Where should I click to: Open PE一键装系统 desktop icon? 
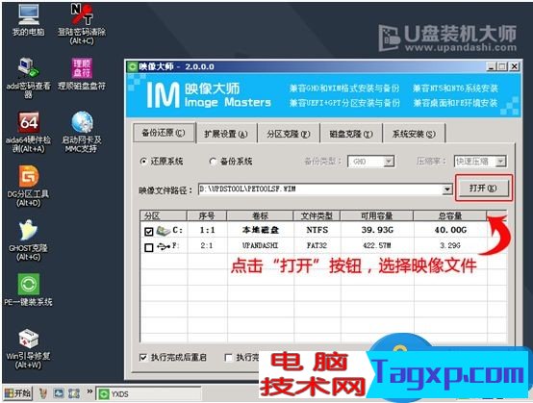pos(29,290)
